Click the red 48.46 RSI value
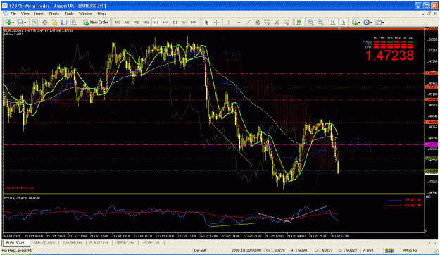Screen dimensions: 440x255 click(410, 205)
